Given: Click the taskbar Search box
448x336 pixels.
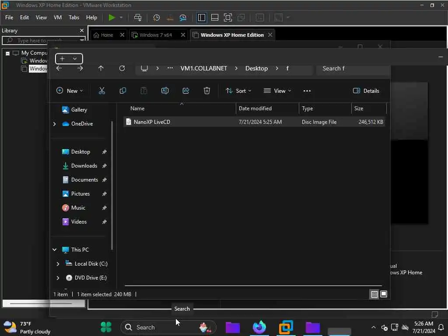Looking at the screenshot, I should point(168,327).
